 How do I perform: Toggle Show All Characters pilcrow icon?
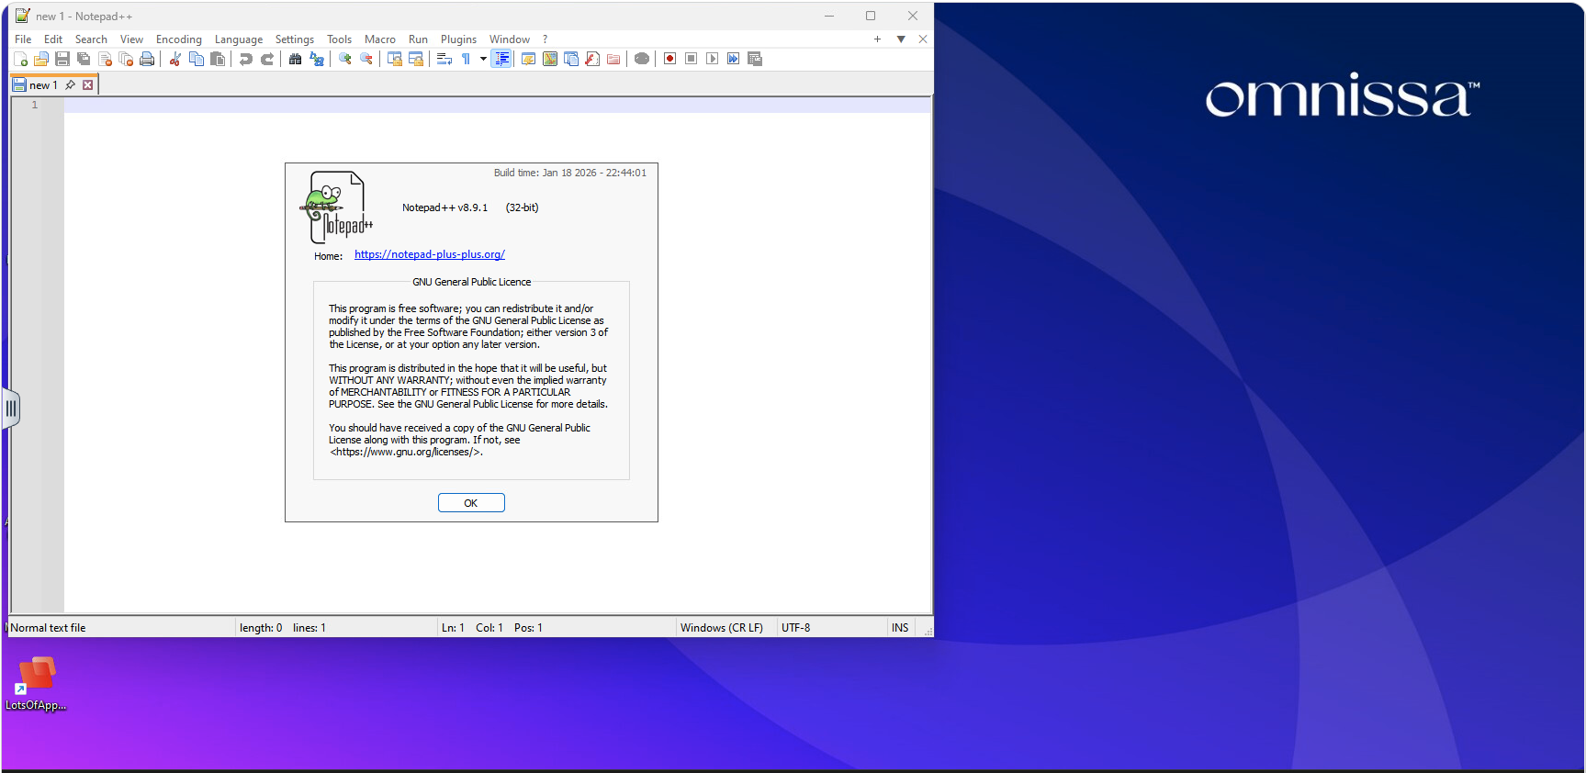466,59
